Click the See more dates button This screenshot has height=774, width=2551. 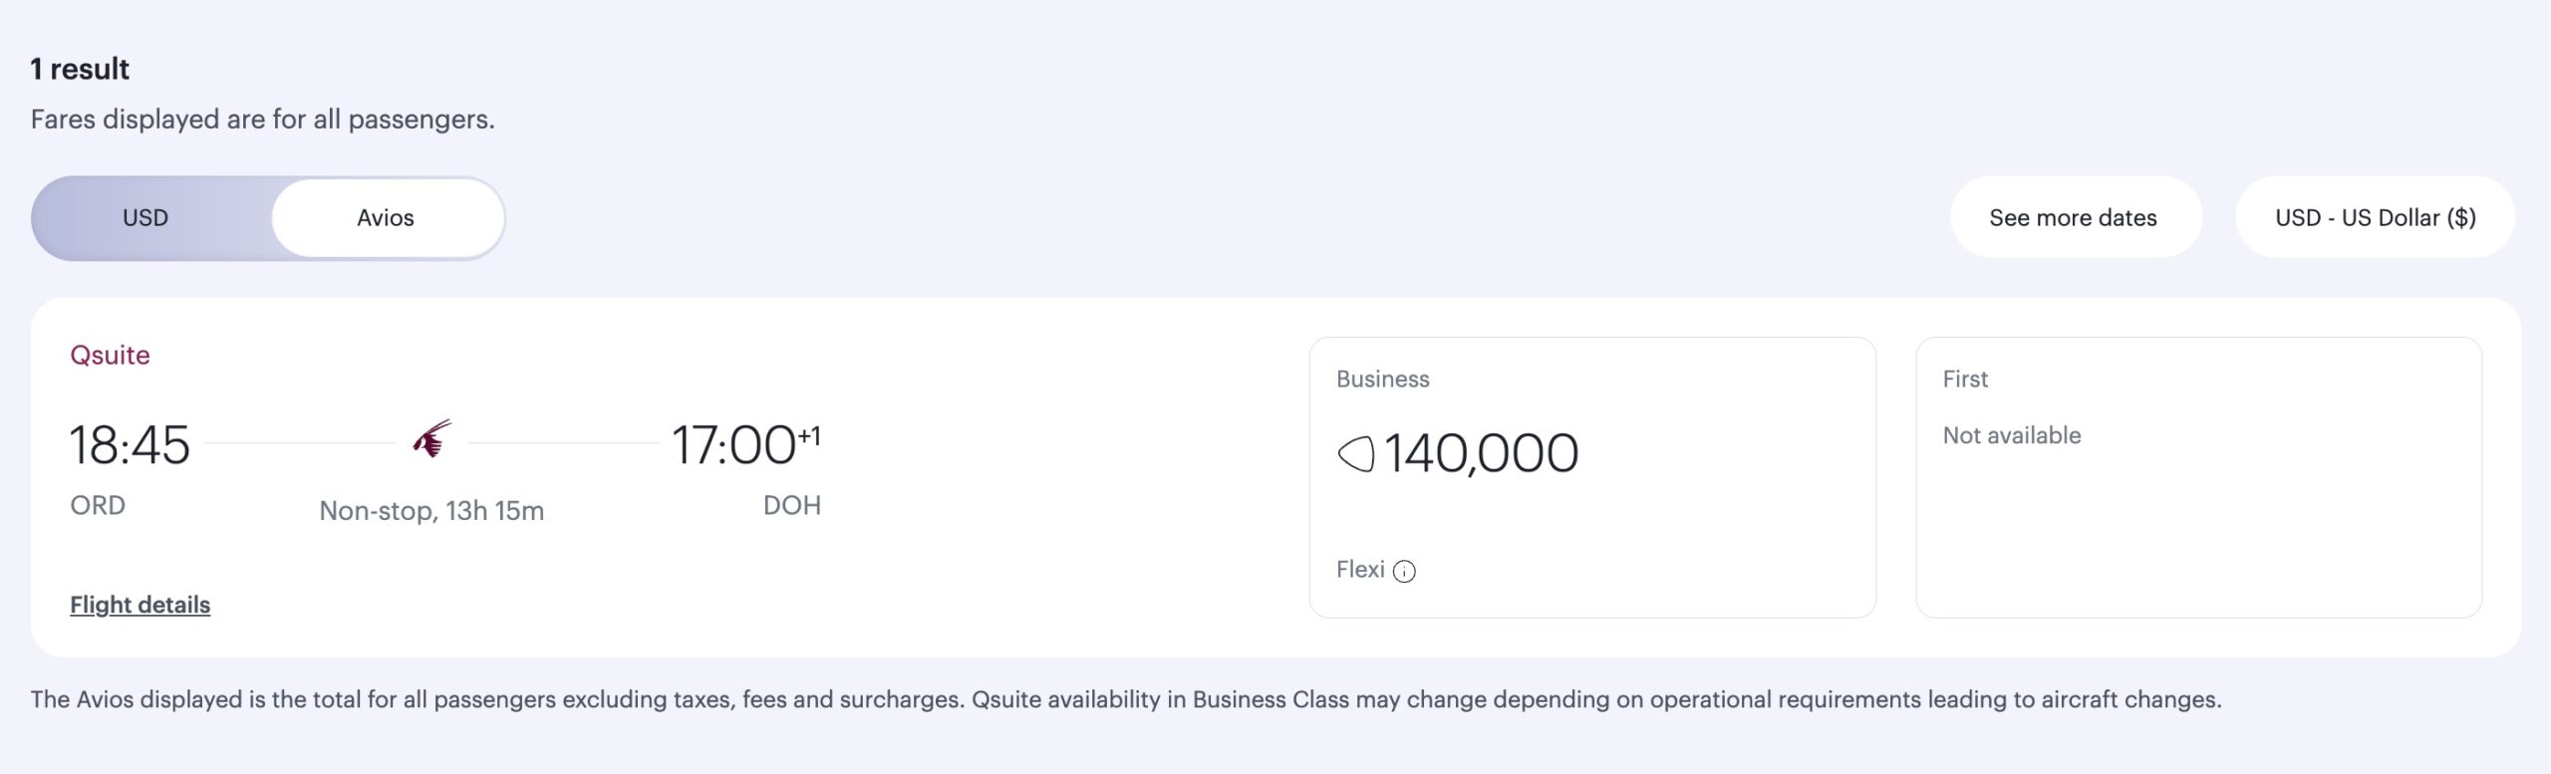pyautogui.click(x=2073, y=218)
